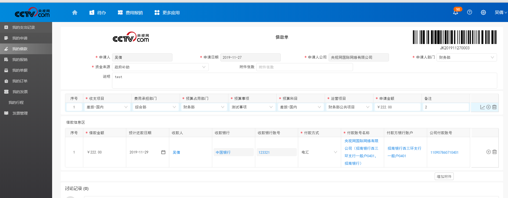Open 我的申请 in sidebar
Viewport: 508px width, 198px height.
click(26, 38)
